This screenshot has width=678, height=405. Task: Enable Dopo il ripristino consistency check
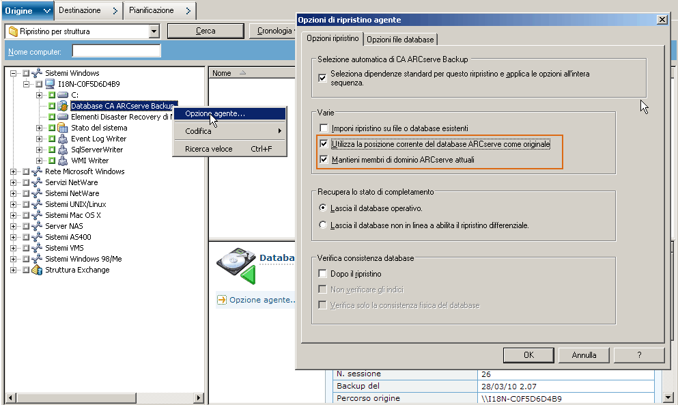click(322, 273)
